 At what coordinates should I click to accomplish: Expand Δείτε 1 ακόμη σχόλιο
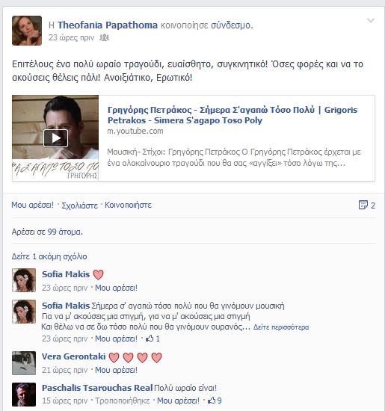[49, 256]
